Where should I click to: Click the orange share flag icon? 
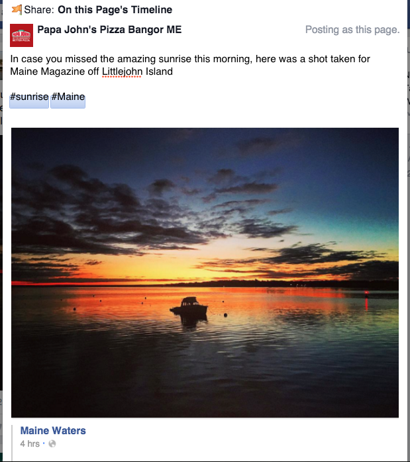click(17, 9)
